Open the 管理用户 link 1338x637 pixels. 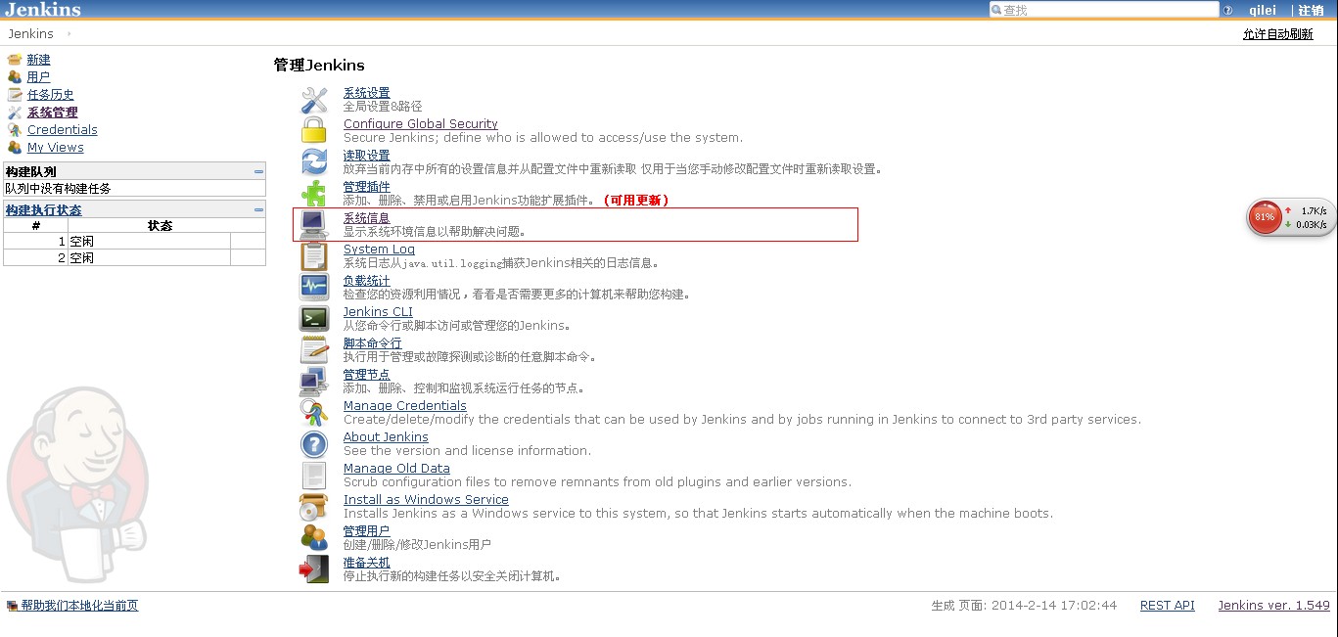click(367, 531)
